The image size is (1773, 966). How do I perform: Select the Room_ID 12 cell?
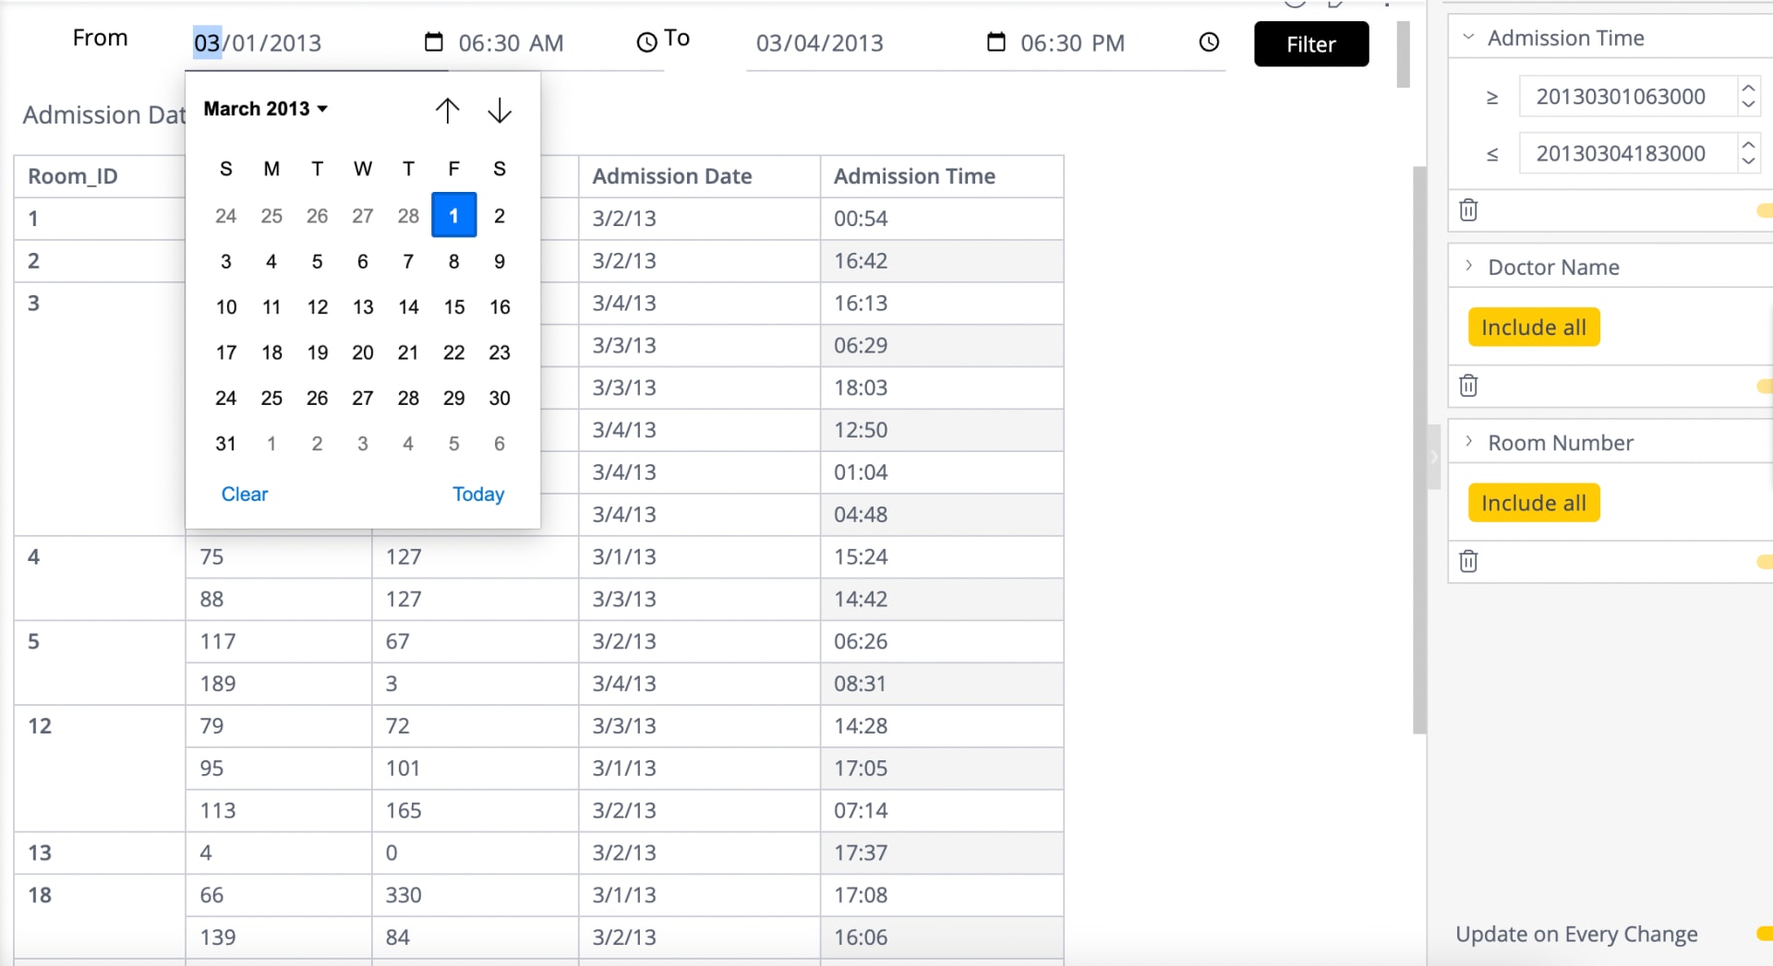click(x=100, y=769)
